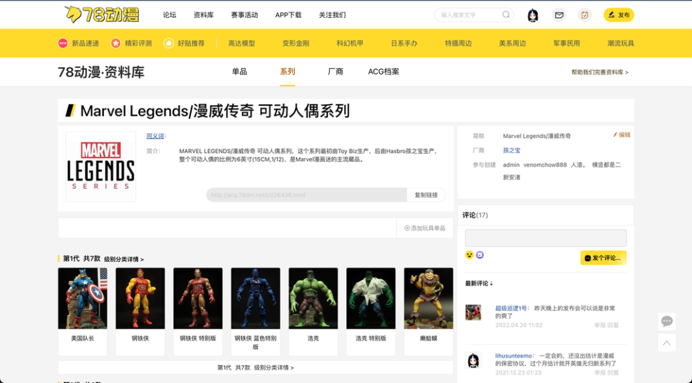Click 超级巡逻1号 commenter avatar
Image resolution: width=692 pixels, height=383 pixels.
click(x=473, y=313)
